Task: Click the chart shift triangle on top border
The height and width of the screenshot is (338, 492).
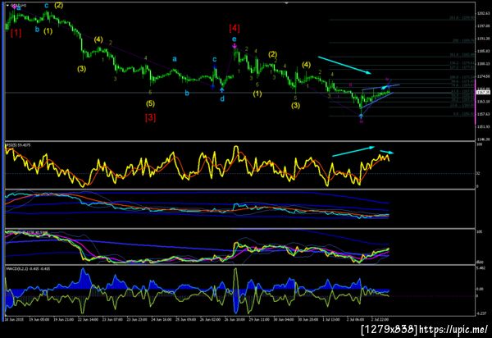Action: pos(286,3)
